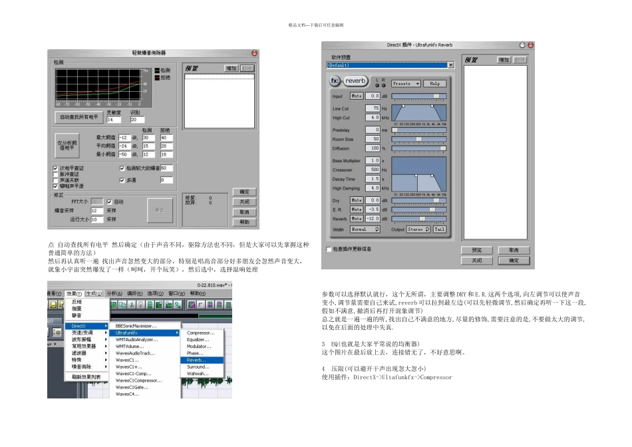Click the Predelay slider
Viewport: 632px width, 447px height.
[418, 130]
